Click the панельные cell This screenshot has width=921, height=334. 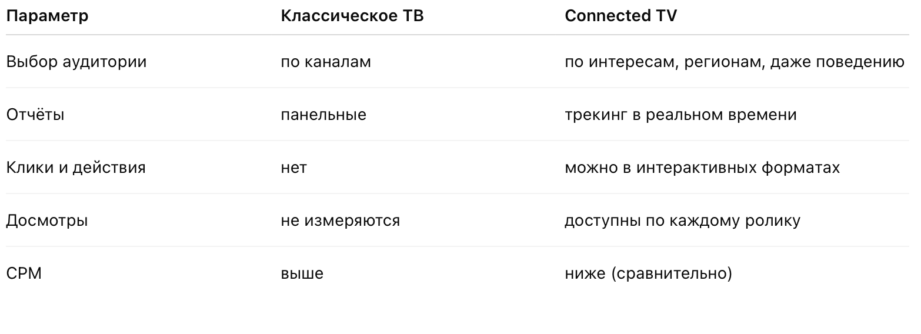[323, 115]
